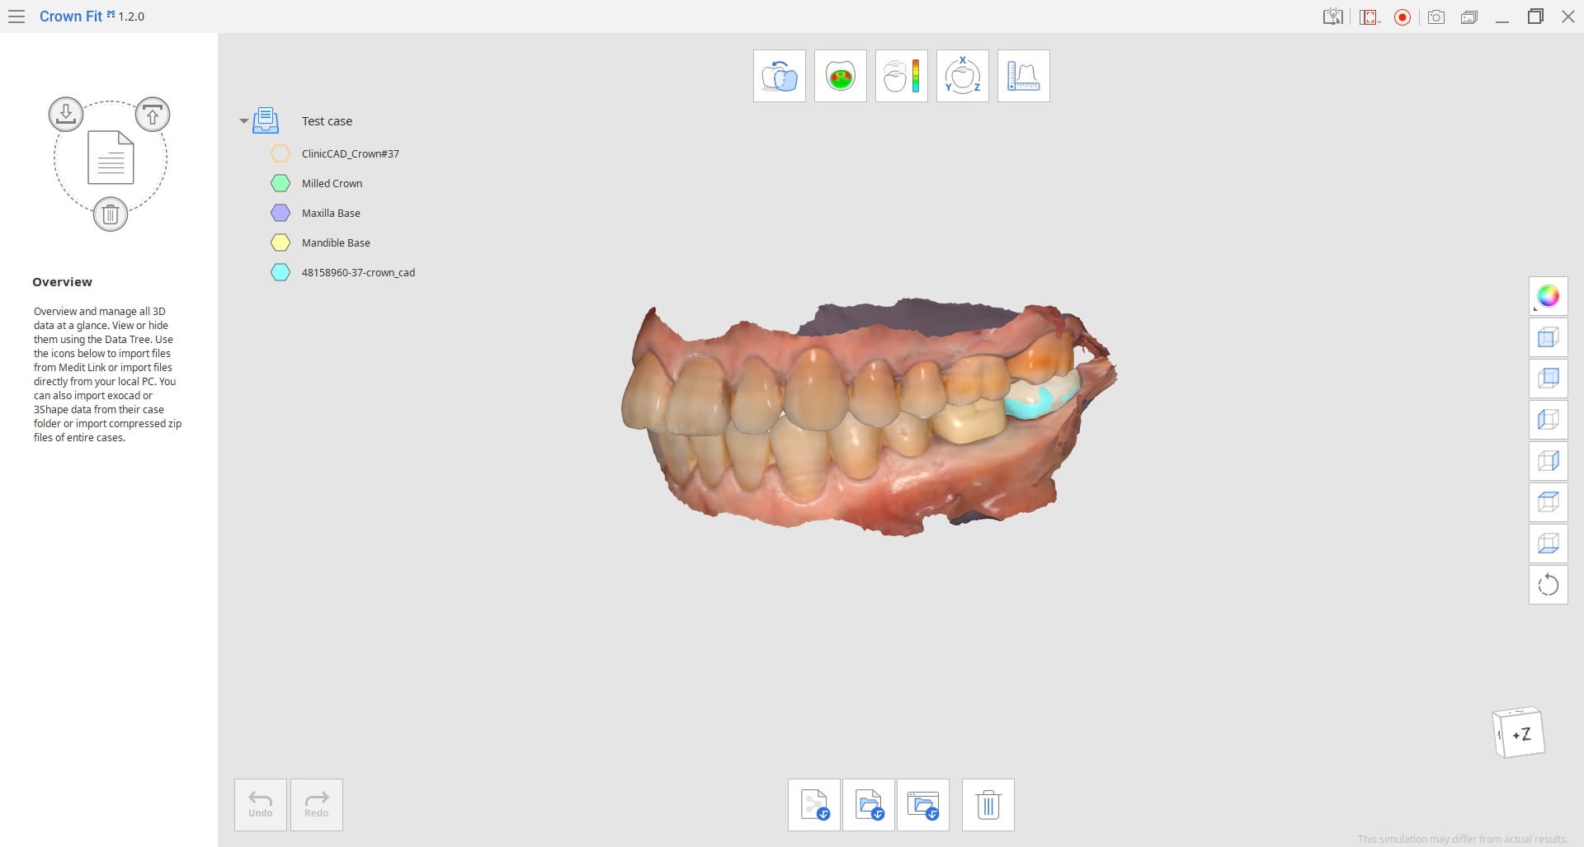Open the screen capture area dropdown
The width and height of the screenshot is (1584, 847).
coord(1370,17)
